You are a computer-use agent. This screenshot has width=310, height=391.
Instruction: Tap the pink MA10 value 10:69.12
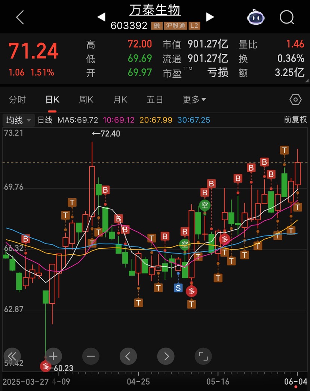pos(119,120)
